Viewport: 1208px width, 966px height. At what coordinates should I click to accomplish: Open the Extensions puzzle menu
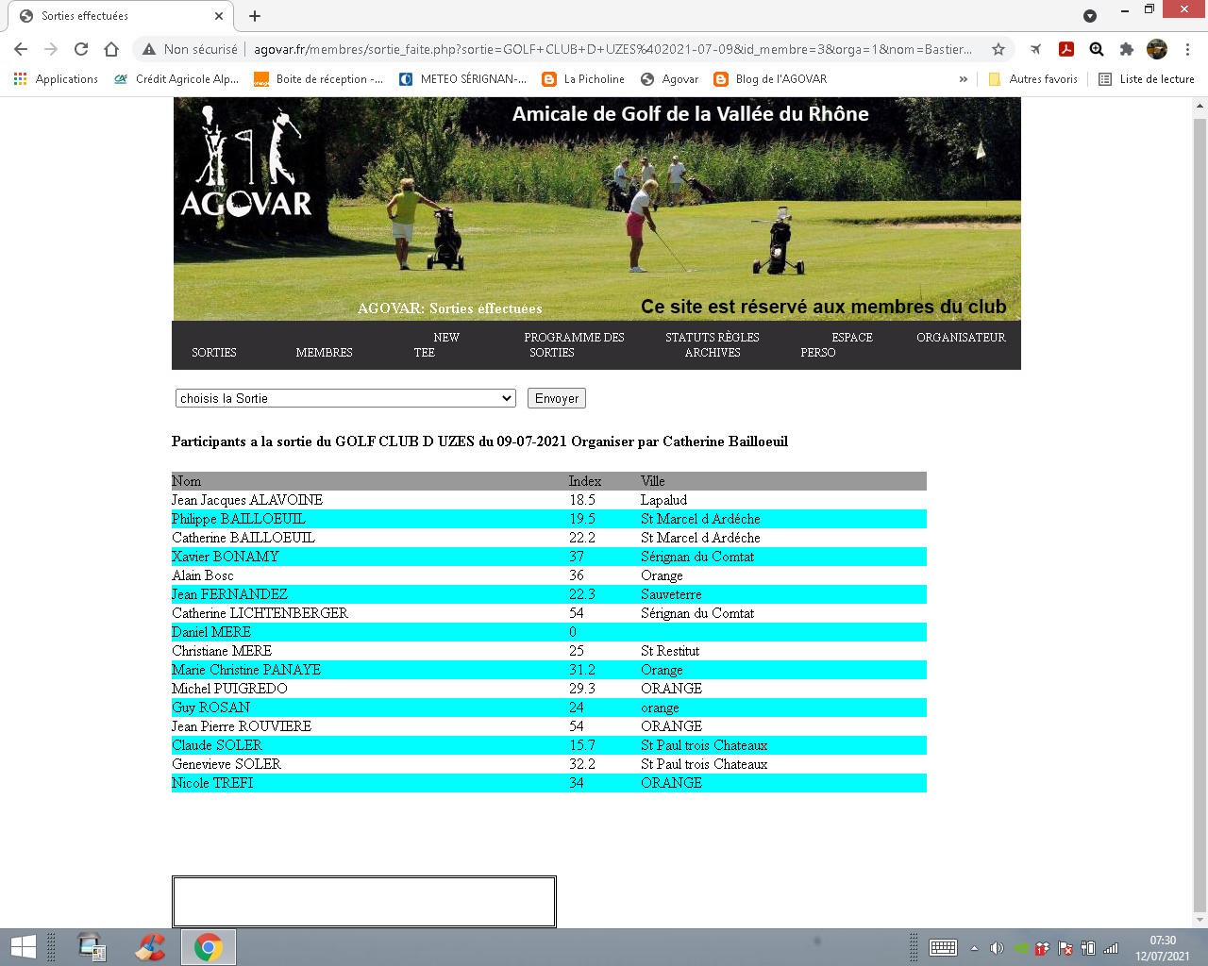1127,49
